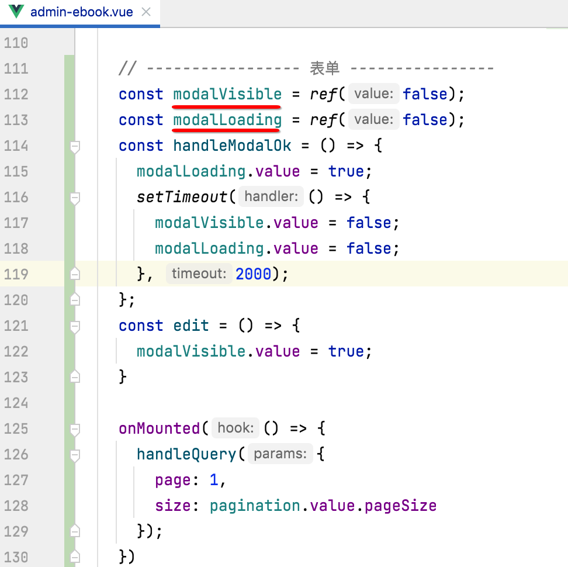Switch to the admin-ebook.vue tab
Viewport: 568px width, 567px height.
click(81, 12)
